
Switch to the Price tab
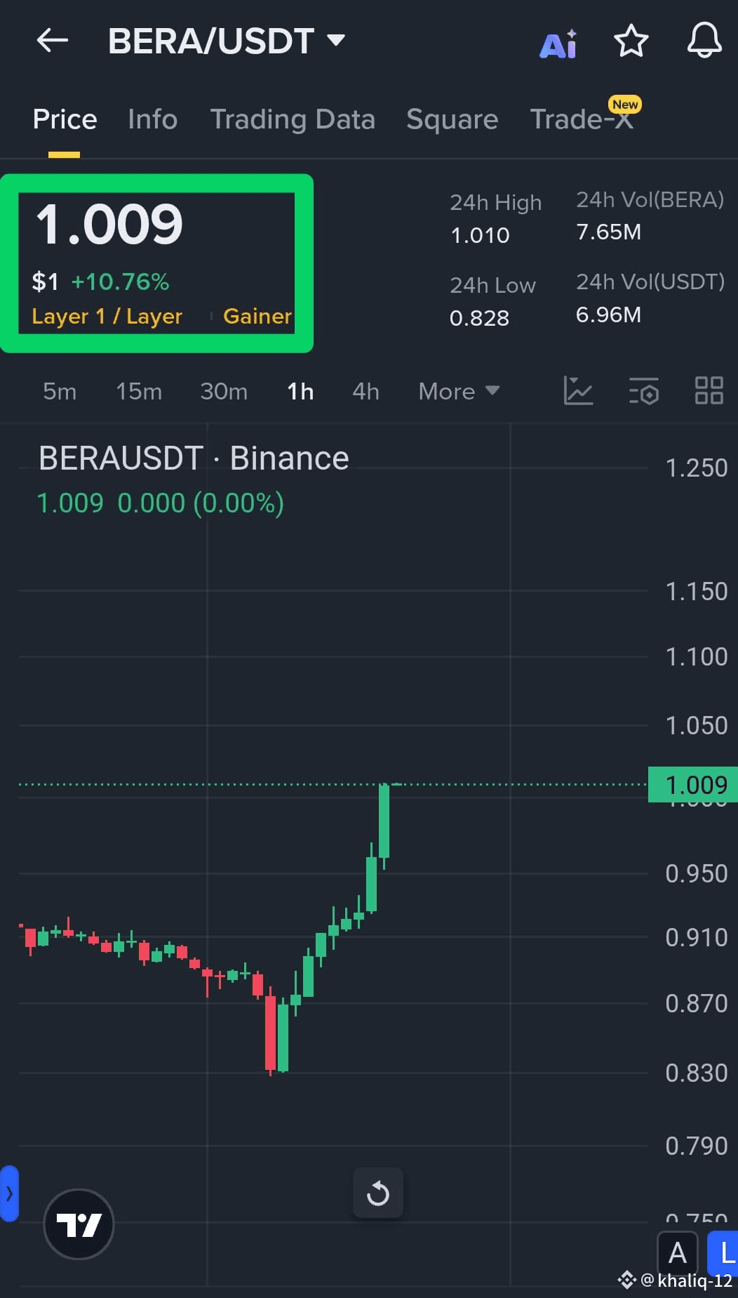click(65, 119)
